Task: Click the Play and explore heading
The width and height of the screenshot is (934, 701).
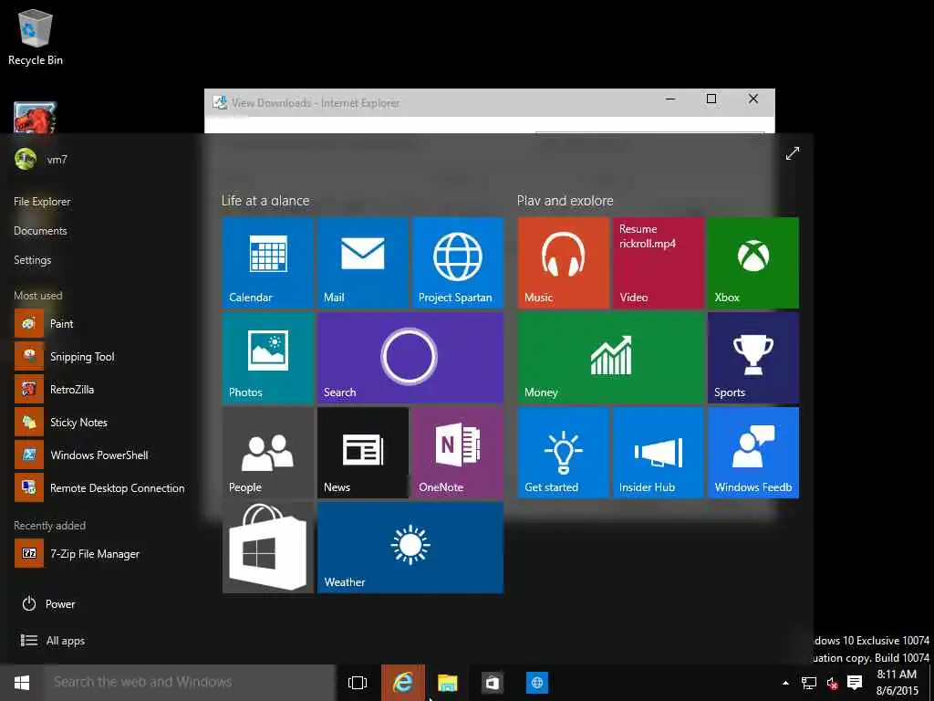Action: point(566,200)
